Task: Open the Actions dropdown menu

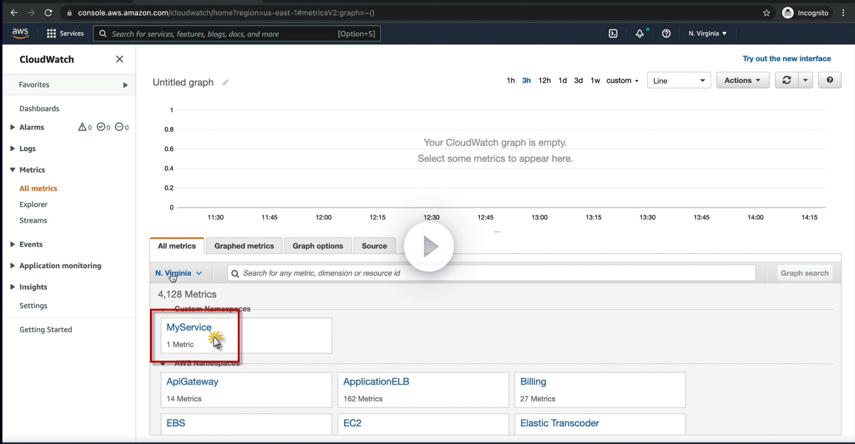Action: click(x=742, y=80)
